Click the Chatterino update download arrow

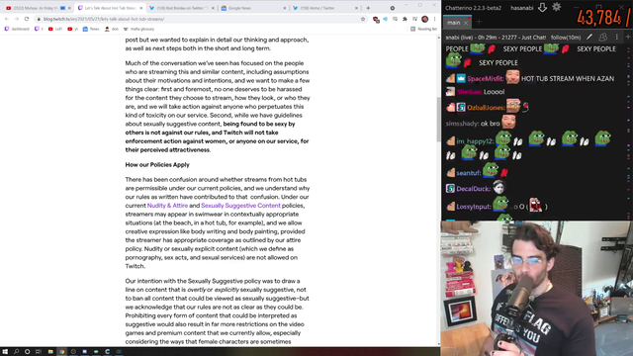542,7
